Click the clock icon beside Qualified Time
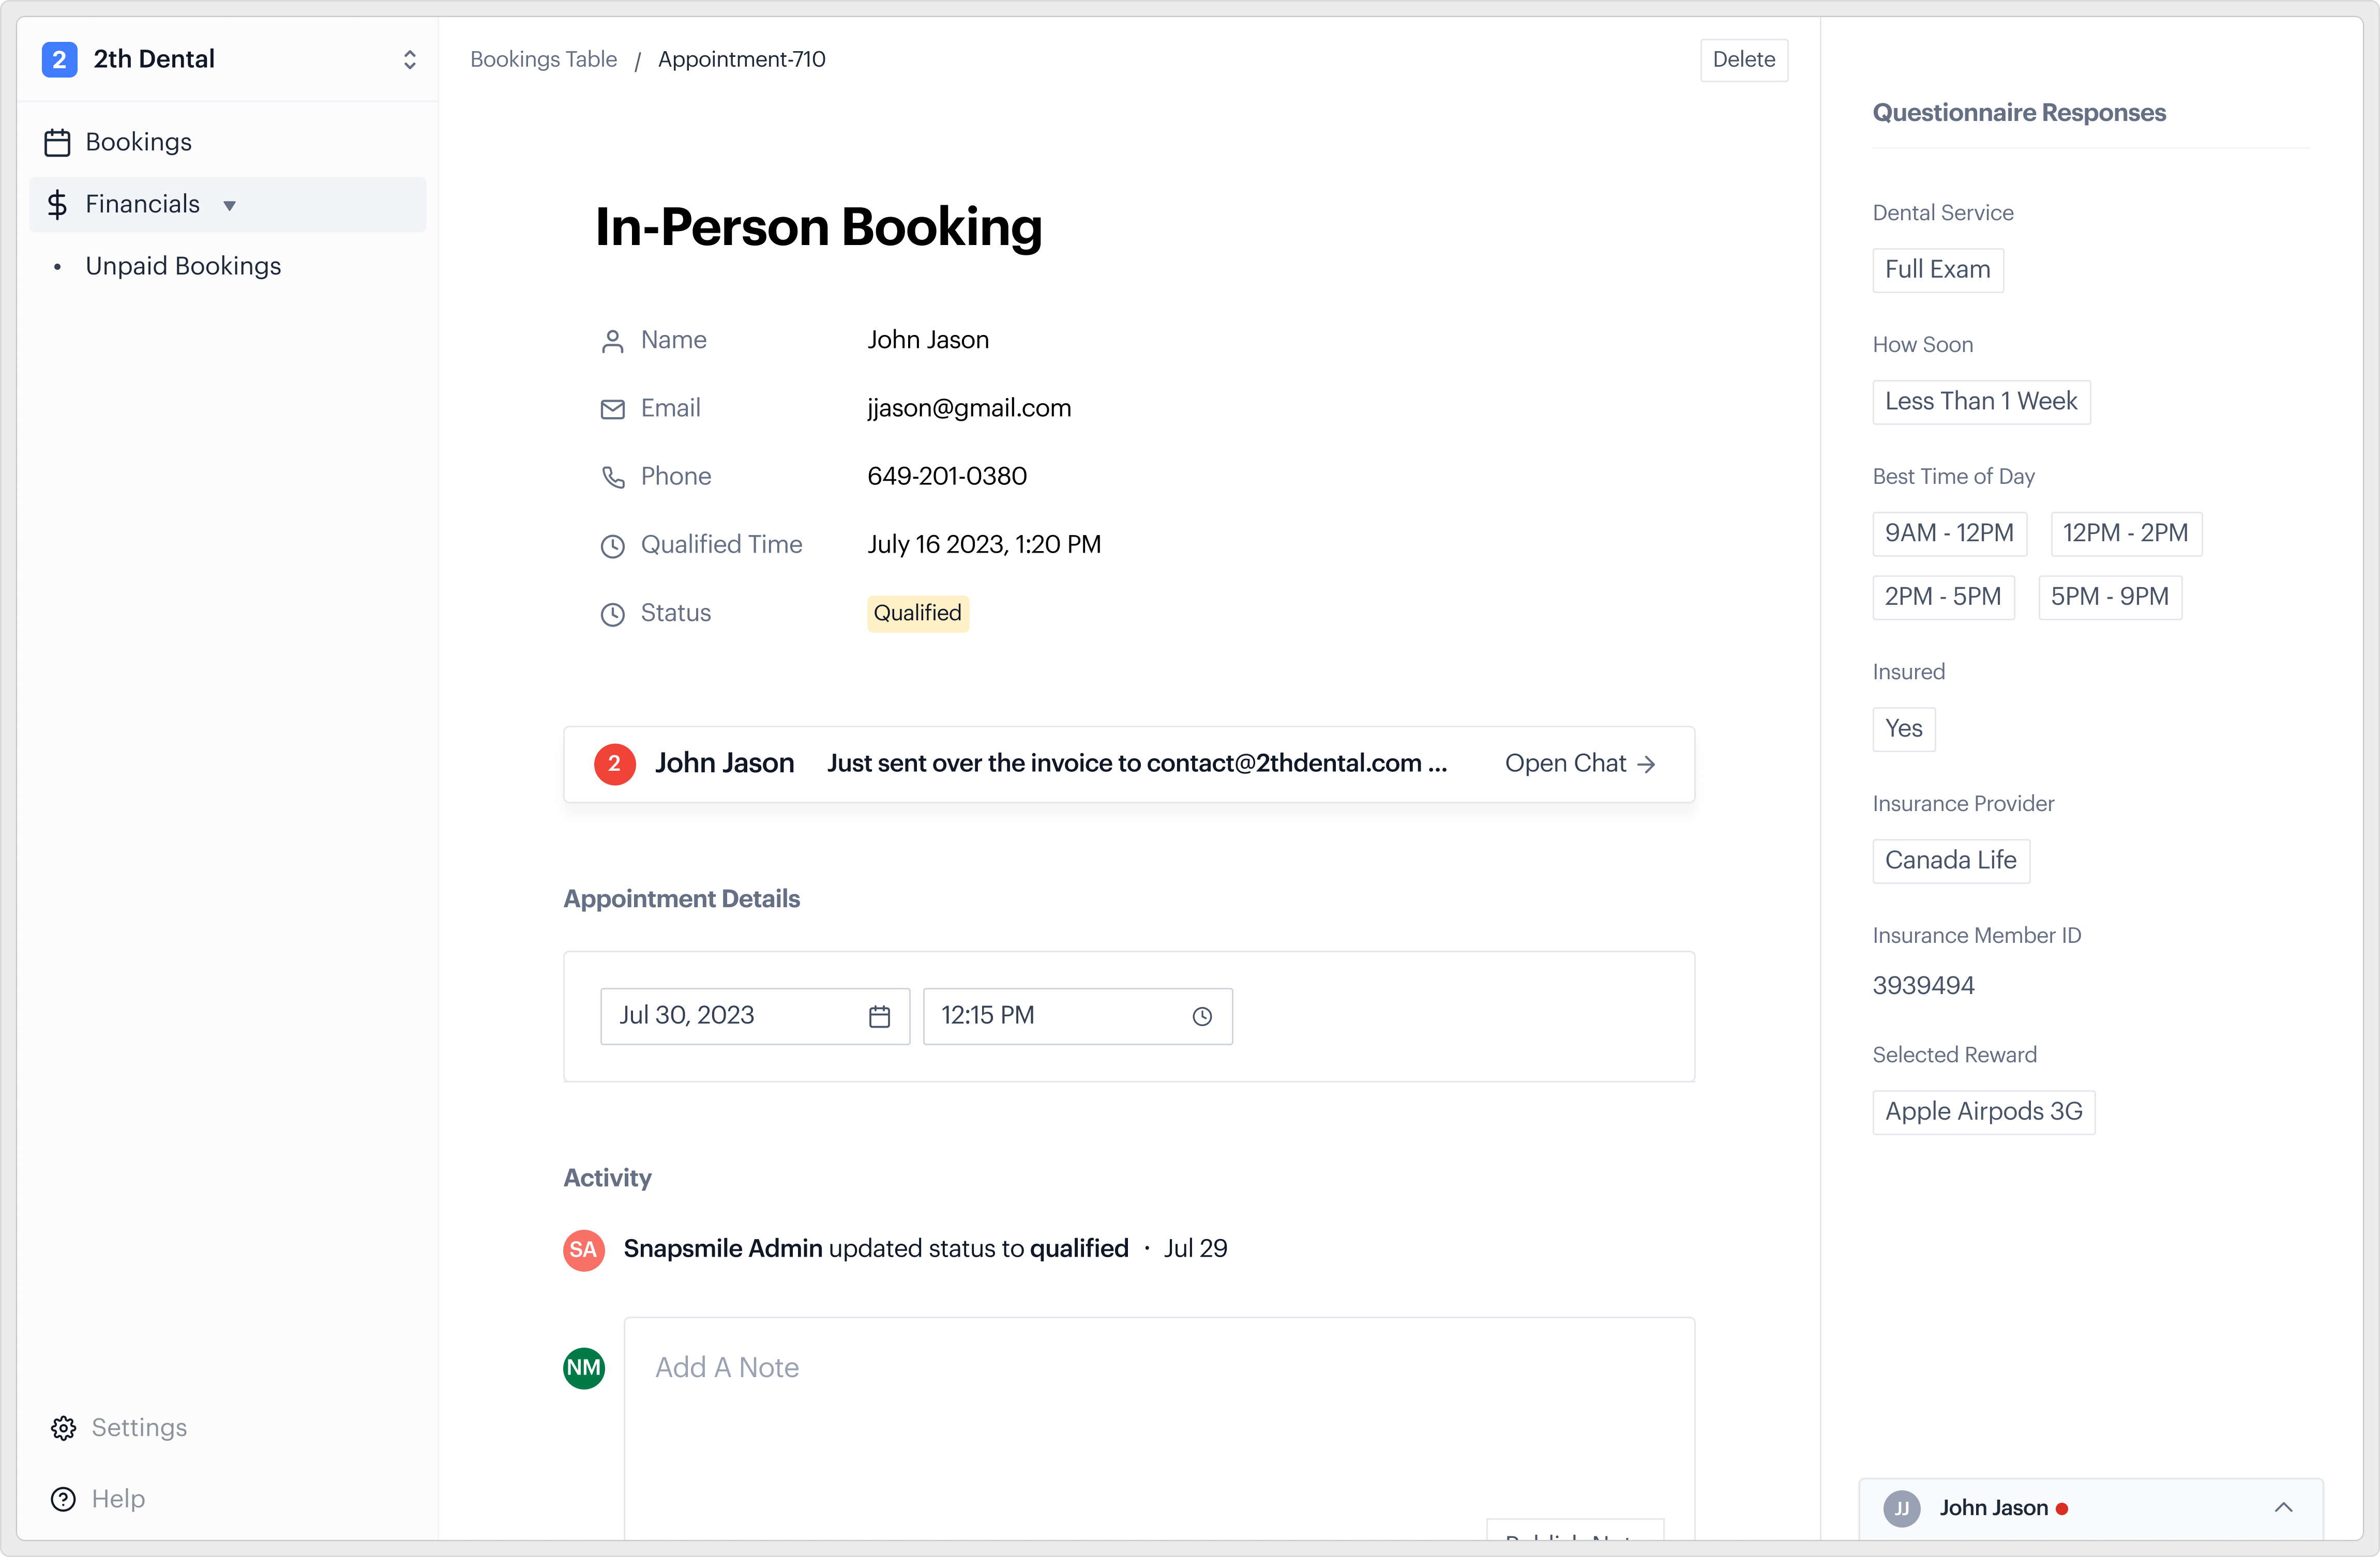Image resolution: width=2380 pixels, height=1557 pixels. [612, 546]
